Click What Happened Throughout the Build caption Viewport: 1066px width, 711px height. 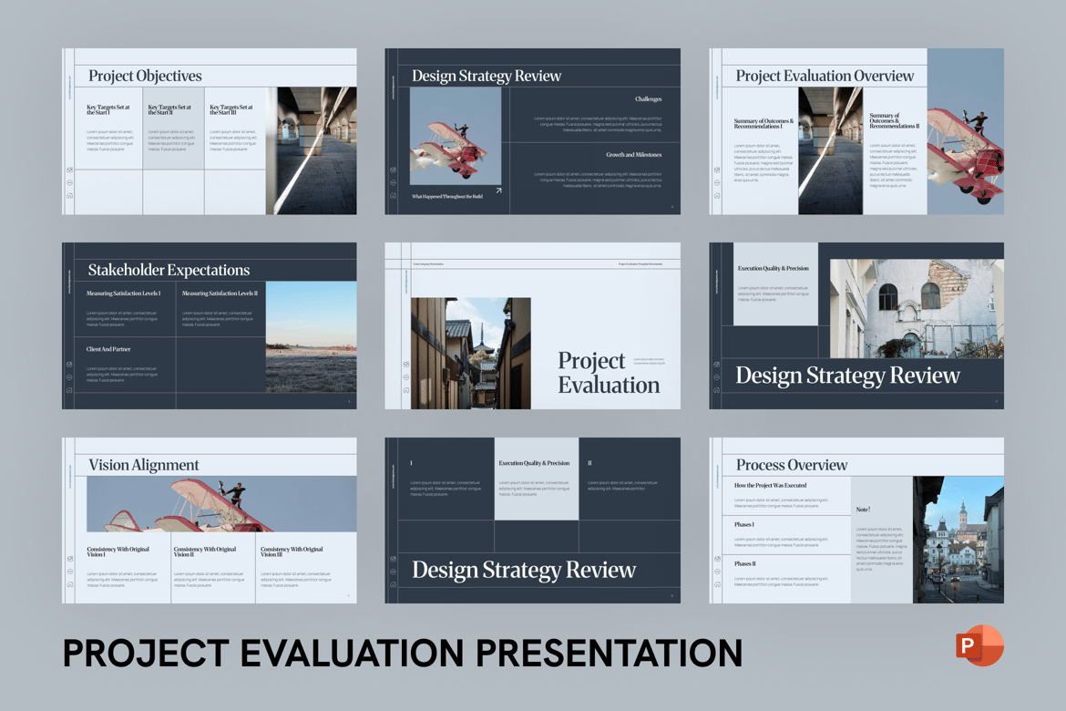447,197
